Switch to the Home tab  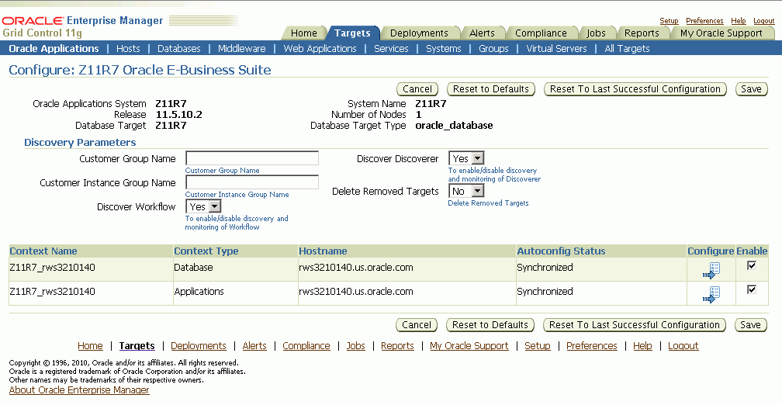coord(304,33)
